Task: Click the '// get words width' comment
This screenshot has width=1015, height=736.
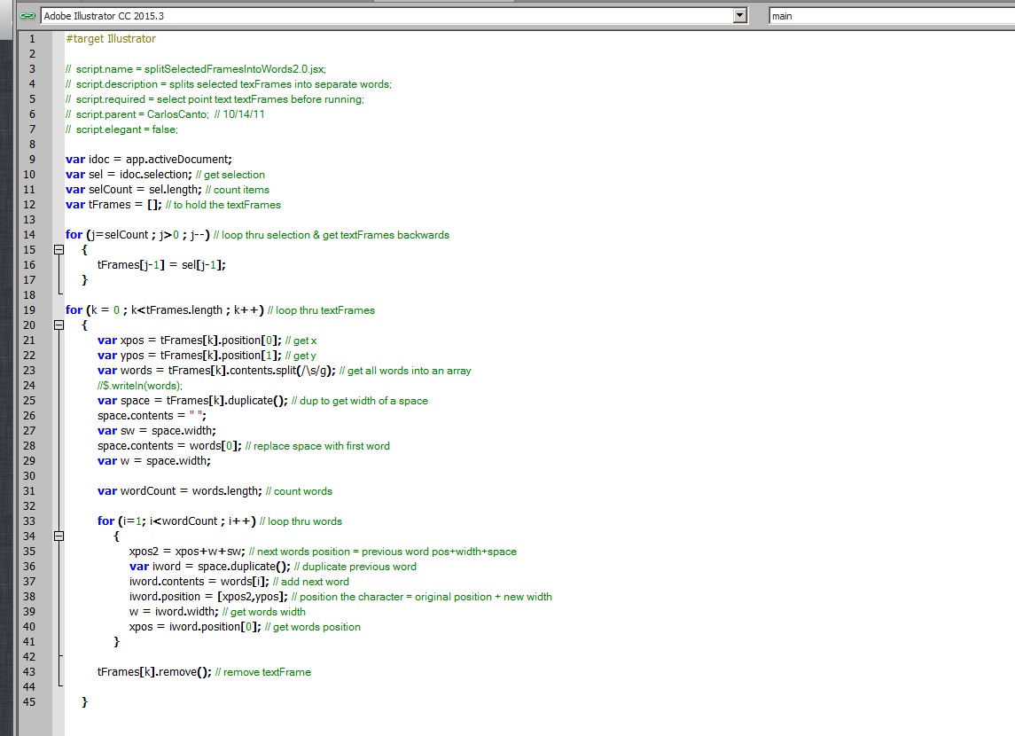Action: (x=264, y=612)
